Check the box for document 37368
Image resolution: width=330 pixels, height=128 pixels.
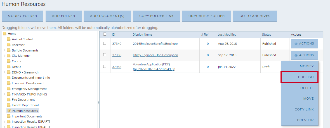point(105,55)
